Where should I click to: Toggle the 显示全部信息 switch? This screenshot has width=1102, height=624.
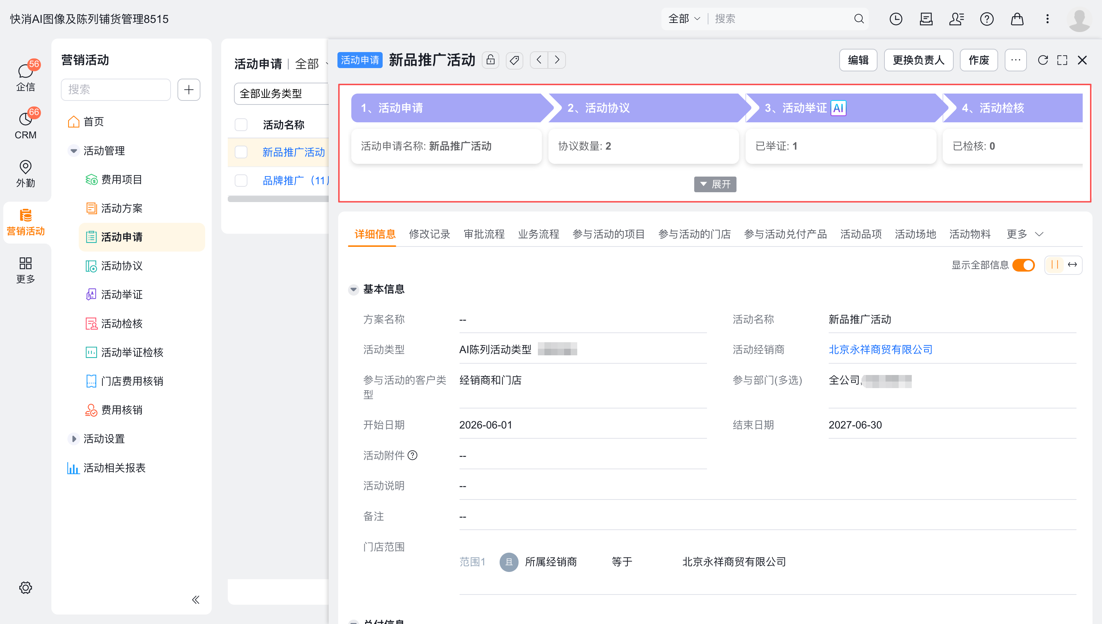1024,265
